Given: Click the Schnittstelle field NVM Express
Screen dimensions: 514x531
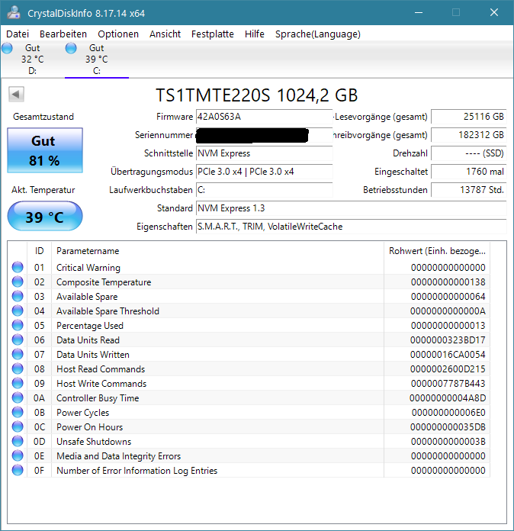Looking at the screenshot, I should click(x=265, y=153).
